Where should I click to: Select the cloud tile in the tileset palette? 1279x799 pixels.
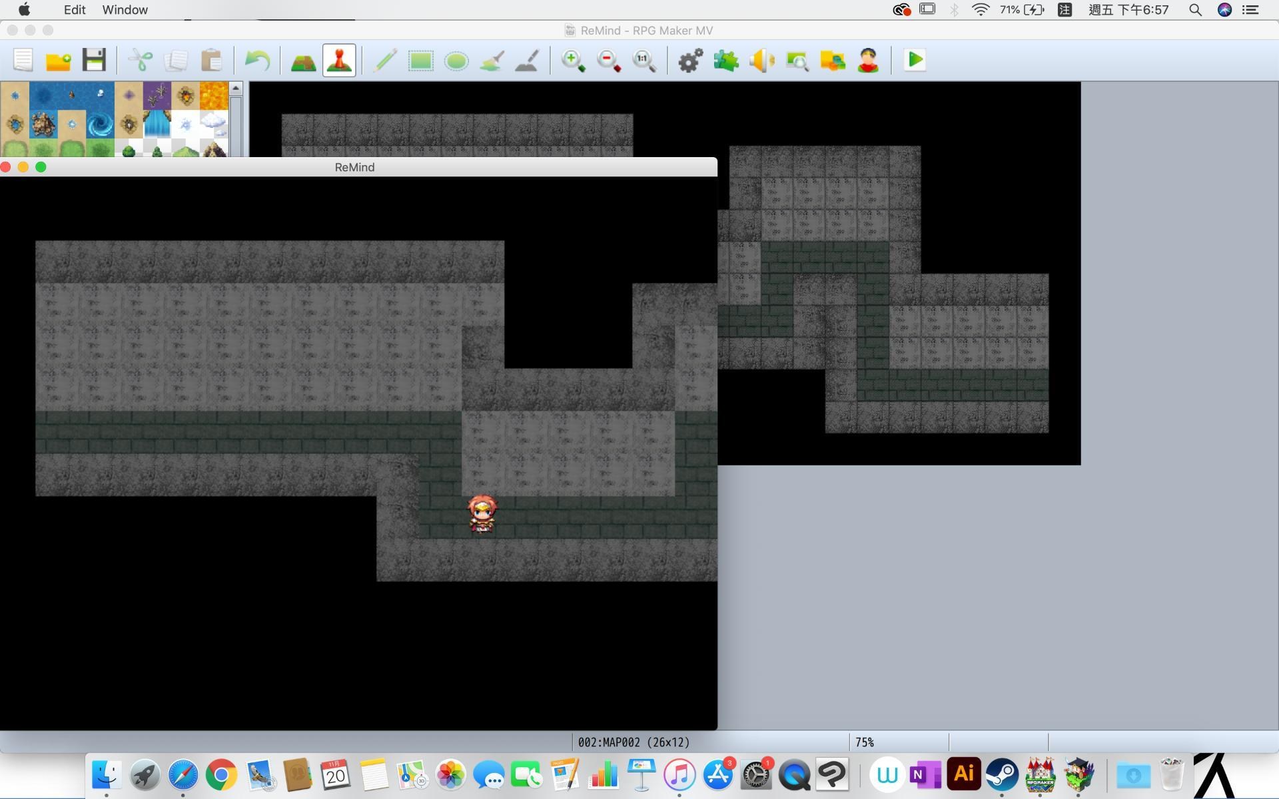click(x=214, y=124)
